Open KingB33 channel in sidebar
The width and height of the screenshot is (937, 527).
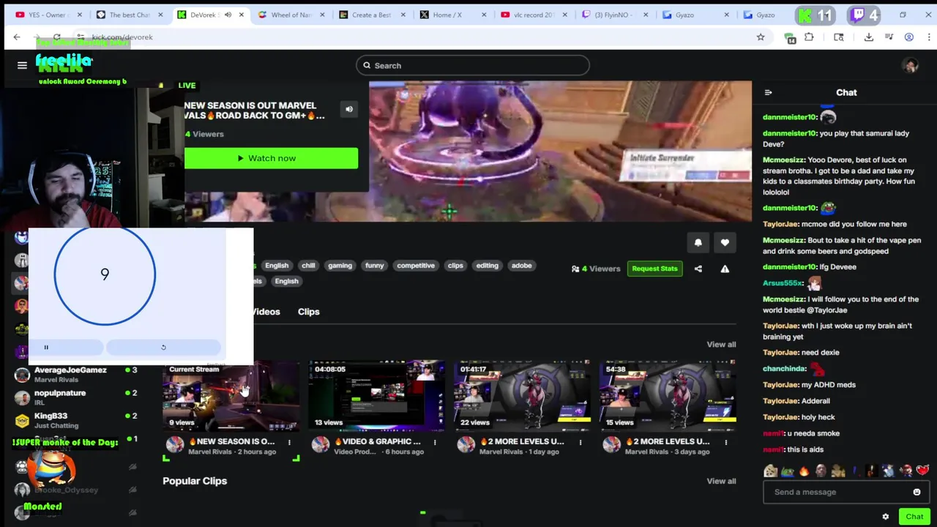click(76, 420)
